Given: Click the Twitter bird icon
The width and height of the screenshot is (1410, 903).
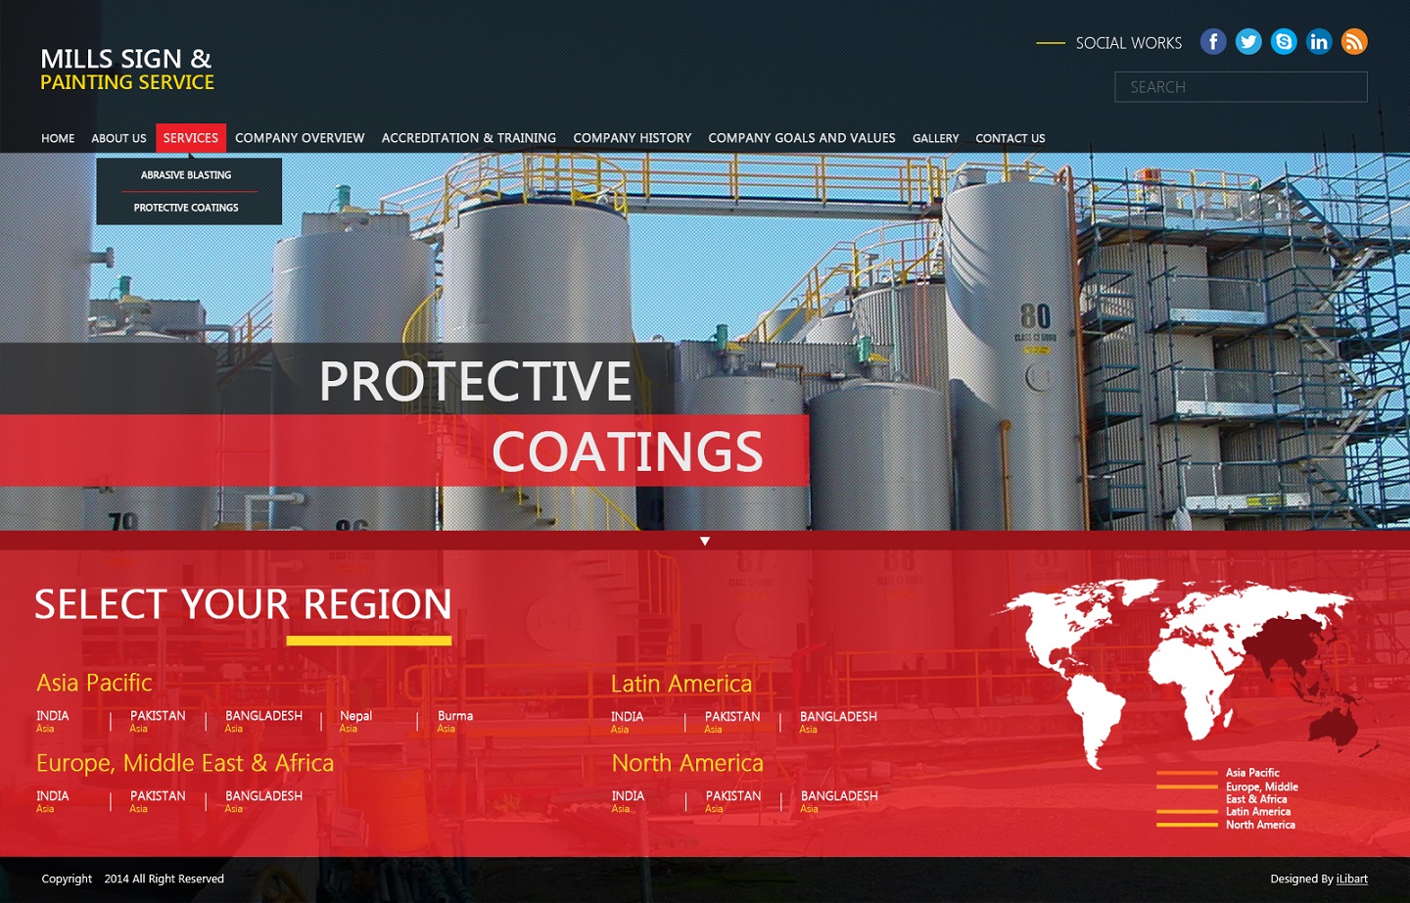Looking at the screenshot, I should (x=1248, y=42).
